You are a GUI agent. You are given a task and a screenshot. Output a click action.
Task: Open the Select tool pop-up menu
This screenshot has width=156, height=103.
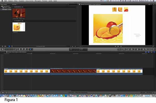pos(31,49)
